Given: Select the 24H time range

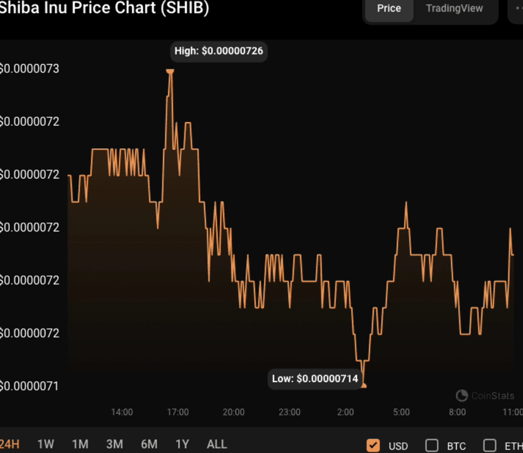Looking at the screenshot, I should tap(9, 444).
